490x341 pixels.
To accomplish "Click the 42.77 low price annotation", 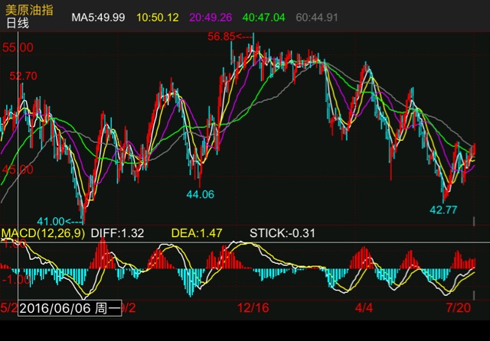I will point(443,209).
